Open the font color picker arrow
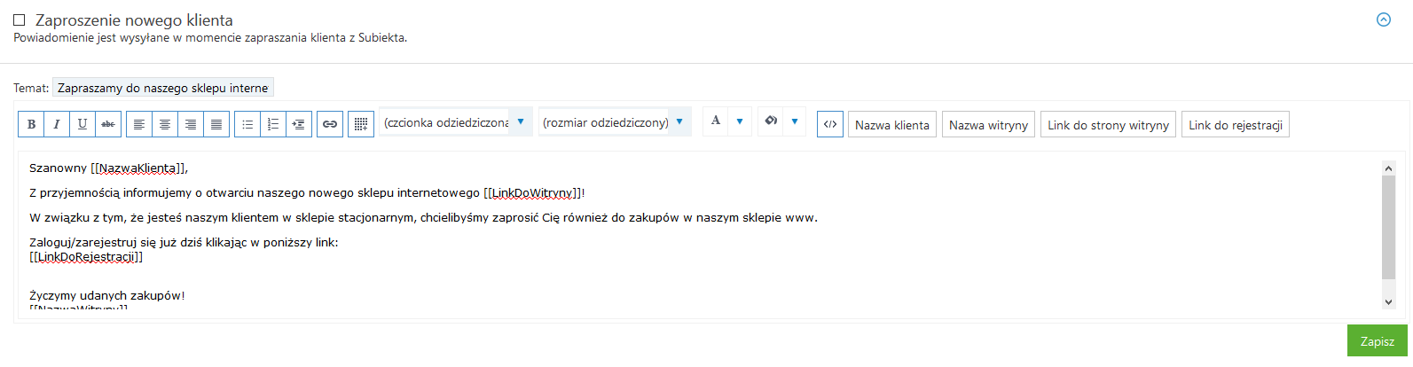1413x367 pixels. coord(740,121)
